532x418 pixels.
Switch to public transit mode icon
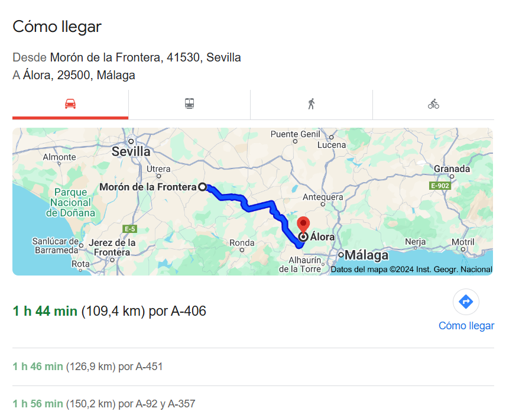point(189,103)
